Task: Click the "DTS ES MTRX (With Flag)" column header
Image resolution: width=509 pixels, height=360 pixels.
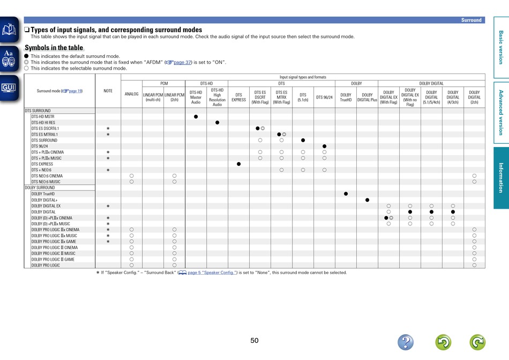Action: click(x=281, y=97)
